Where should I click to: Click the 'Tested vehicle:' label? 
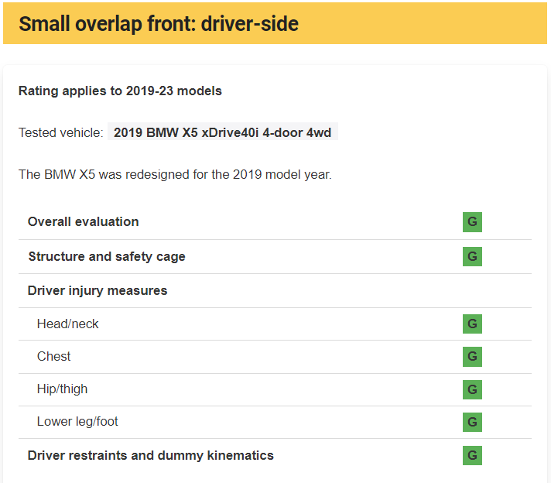pos(61,132)
